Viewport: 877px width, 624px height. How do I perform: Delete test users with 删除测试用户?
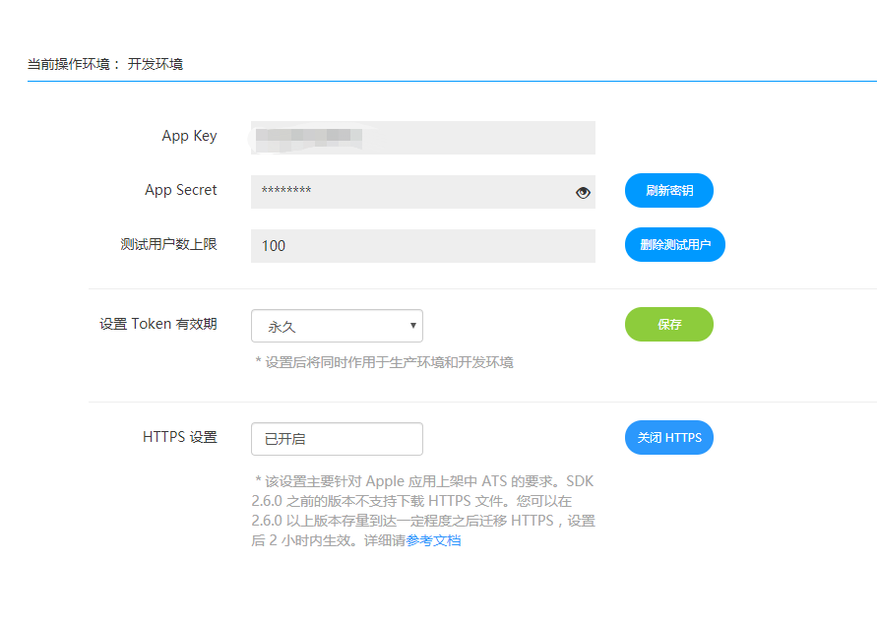pos(674,244)
